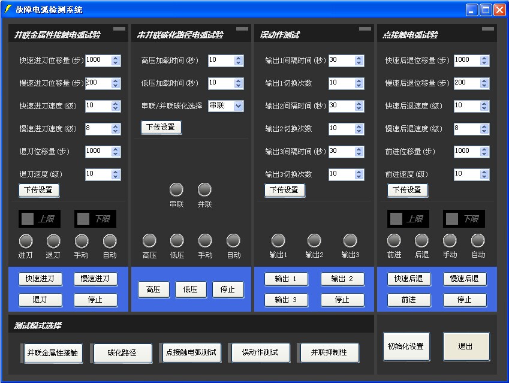Select 并联抑制性 test mode
The width and height of the screenshot is (509, 383).
tap(330, 352)
